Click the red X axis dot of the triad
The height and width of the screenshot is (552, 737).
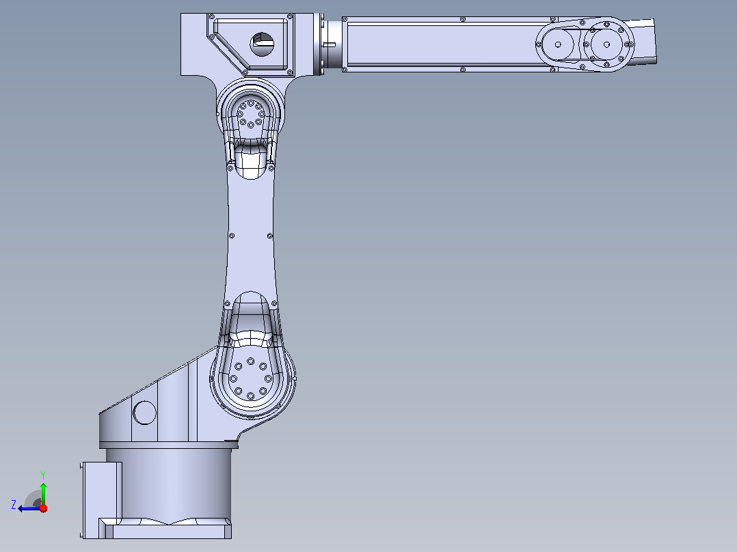[44, 508]
